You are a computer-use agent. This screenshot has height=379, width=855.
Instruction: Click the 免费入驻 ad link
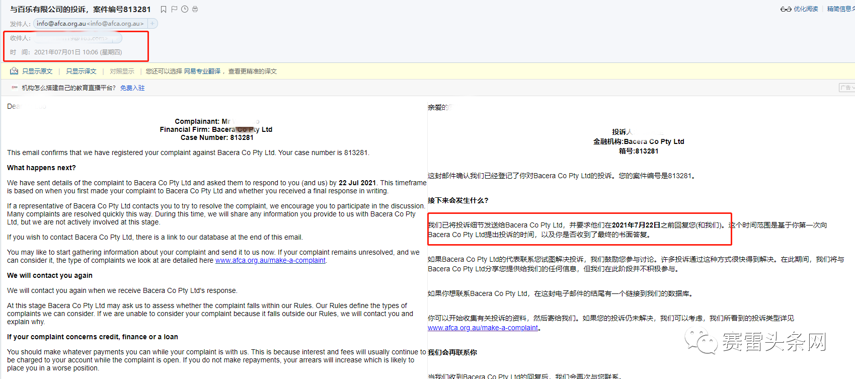[x=132, y=88]
